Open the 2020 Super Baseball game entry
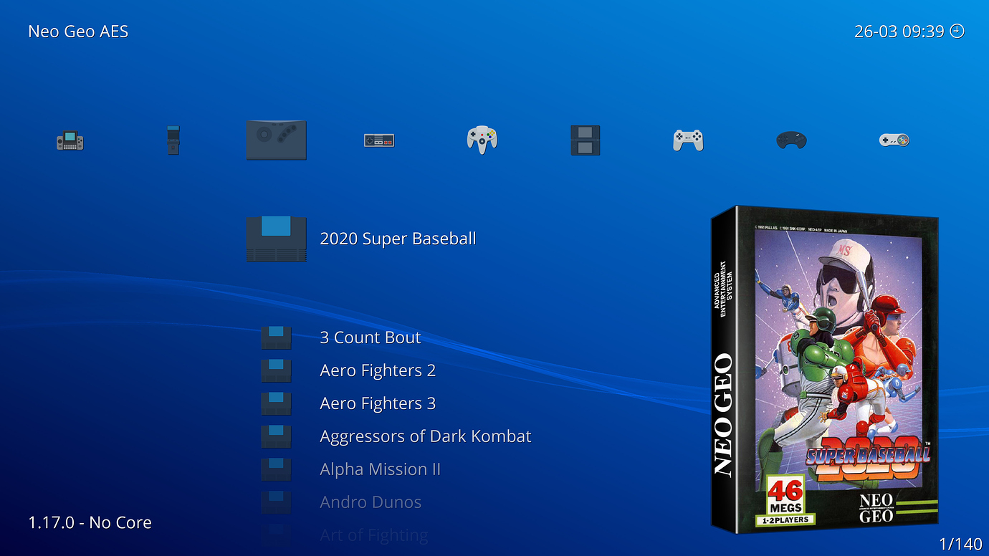The height and width of the screenshot is (556, 989). [398, 239]
